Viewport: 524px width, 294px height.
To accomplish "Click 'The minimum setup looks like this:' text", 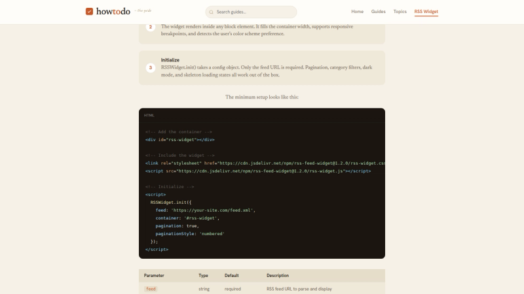I will click(x=261, y=97).
